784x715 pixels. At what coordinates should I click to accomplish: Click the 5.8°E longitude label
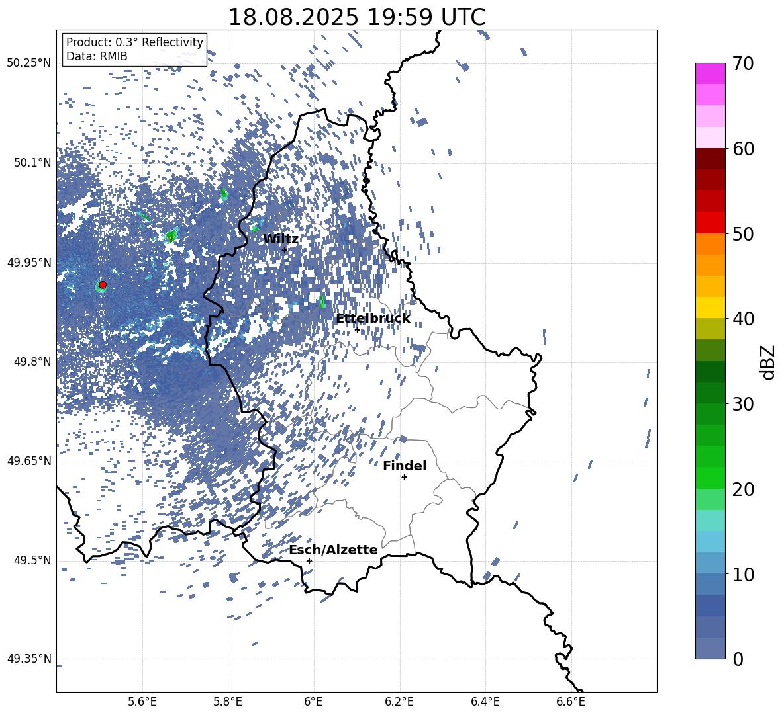[x=228, y=702]
